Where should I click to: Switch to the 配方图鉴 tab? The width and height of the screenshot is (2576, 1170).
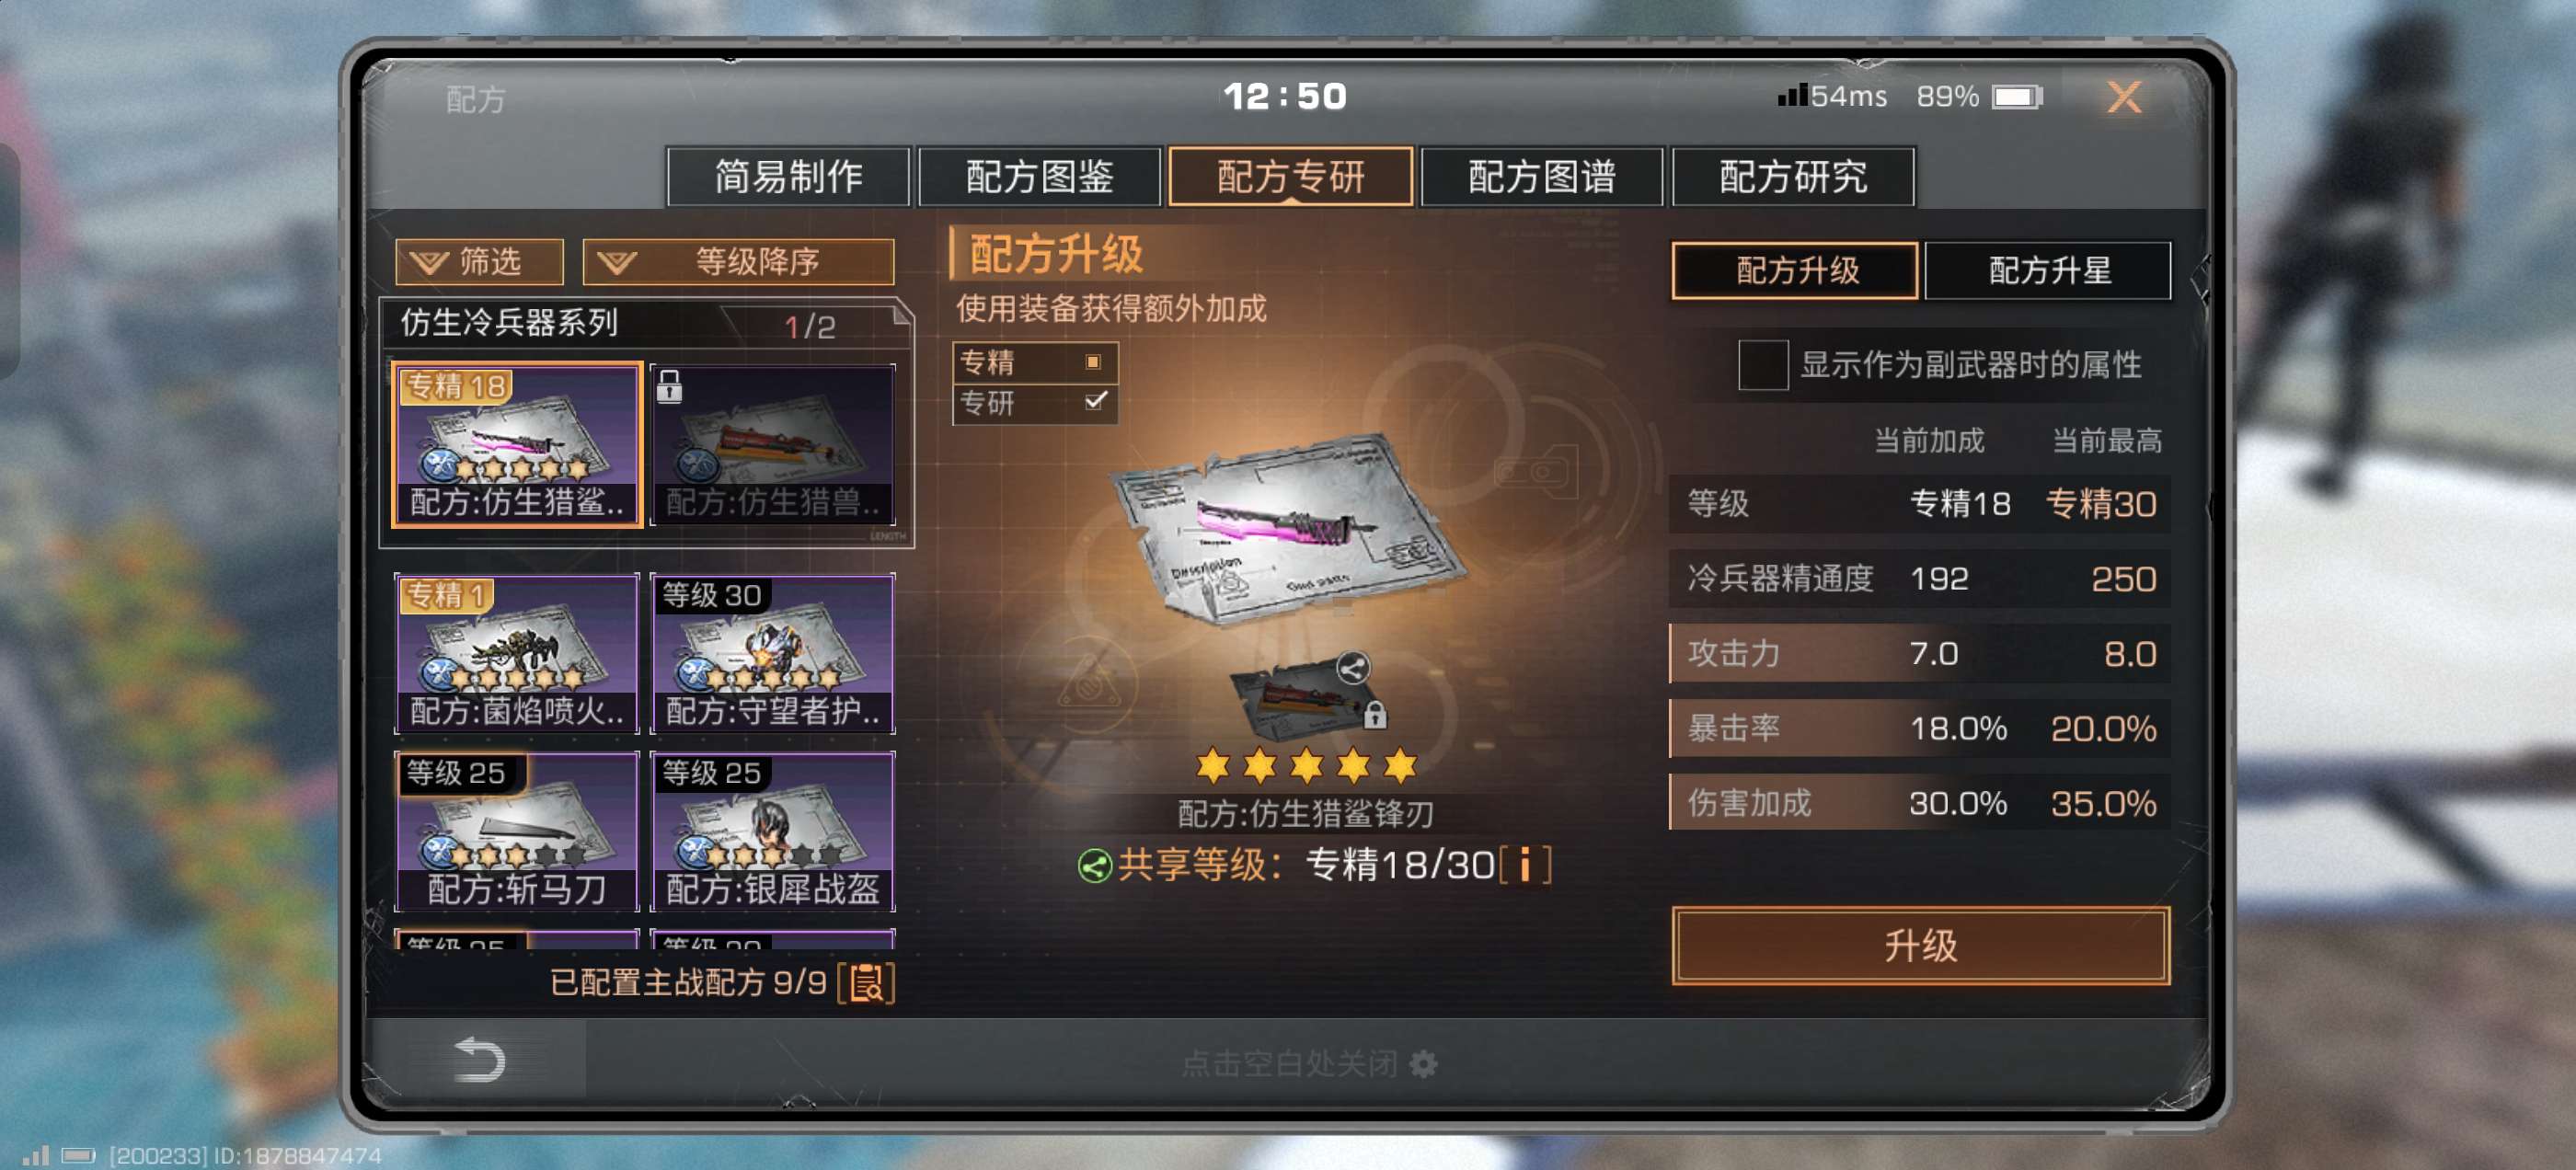tap(1039, 177)
